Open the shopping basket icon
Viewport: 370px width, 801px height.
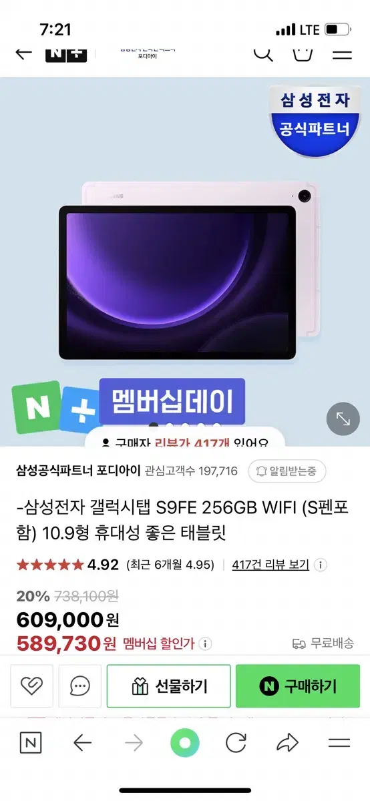(x=303, y=53)
